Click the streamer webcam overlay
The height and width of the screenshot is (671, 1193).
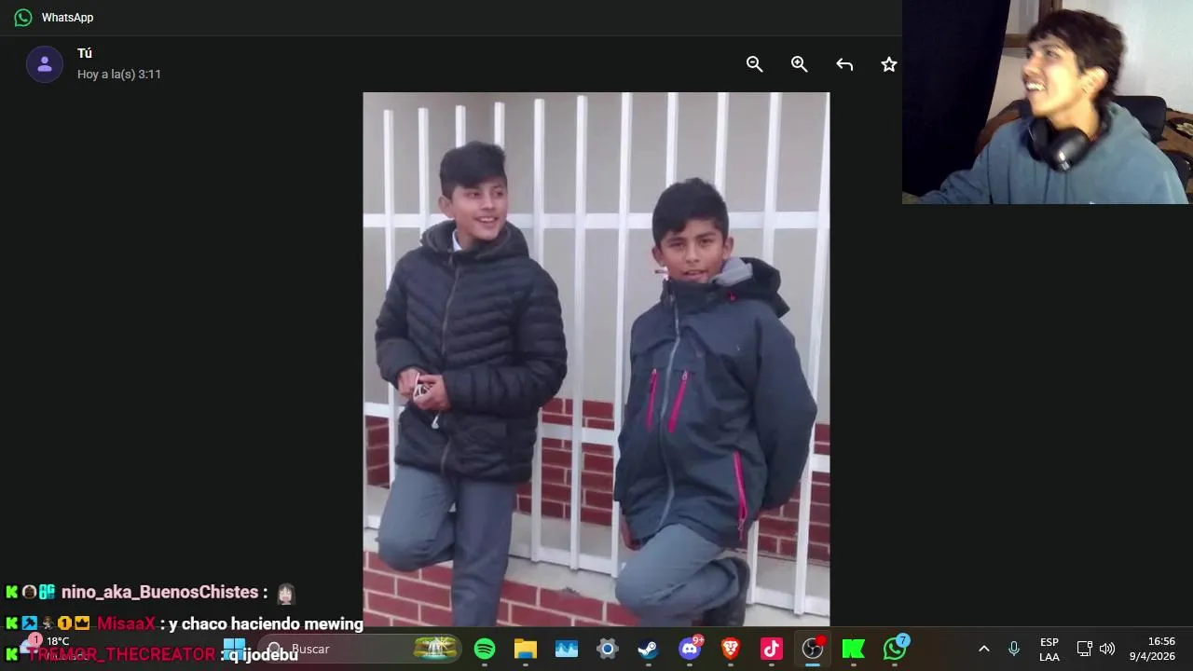1048,102
